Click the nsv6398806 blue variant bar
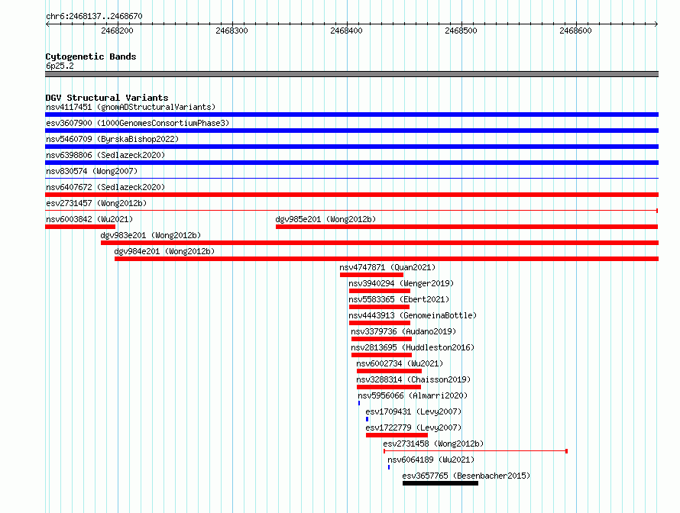 click(x=351, y=163)
